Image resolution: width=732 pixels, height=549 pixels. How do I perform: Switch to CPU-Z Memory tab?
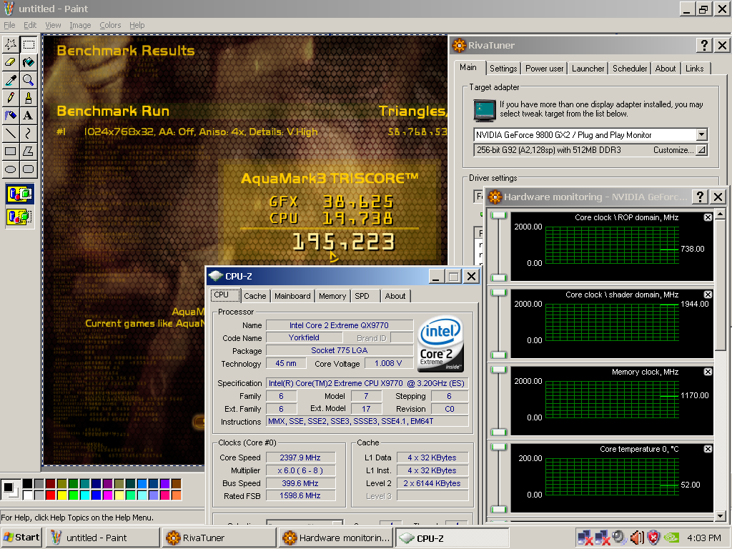(x=332, y=296)
